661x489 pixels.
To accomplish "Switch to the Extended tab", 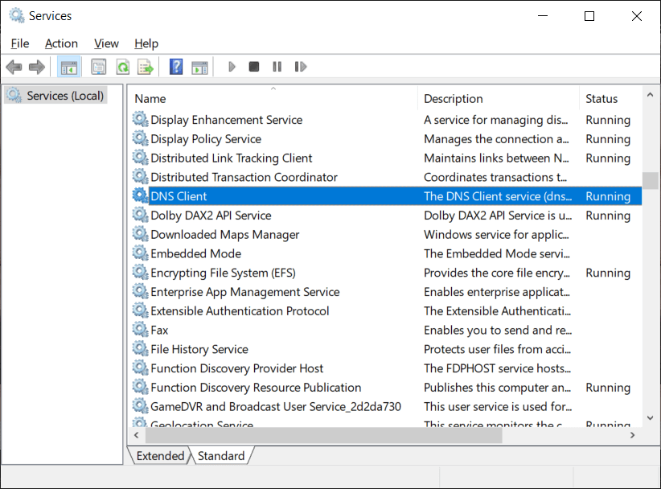I will click(x=160, y=456).
